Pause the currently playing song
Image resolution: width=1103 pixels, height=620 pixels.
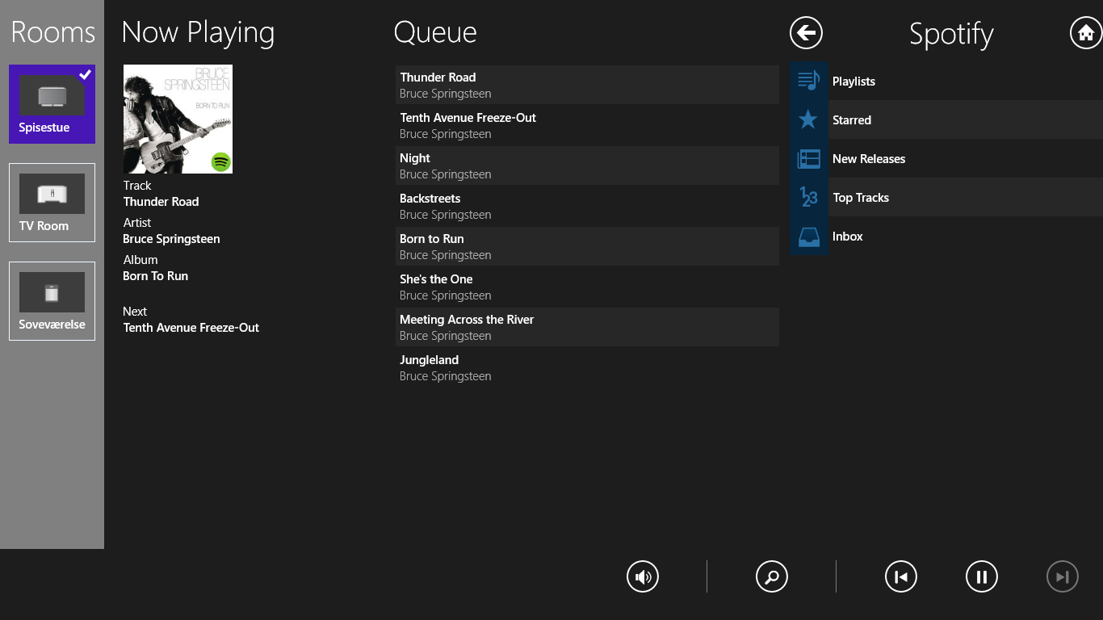coord(982,576)
